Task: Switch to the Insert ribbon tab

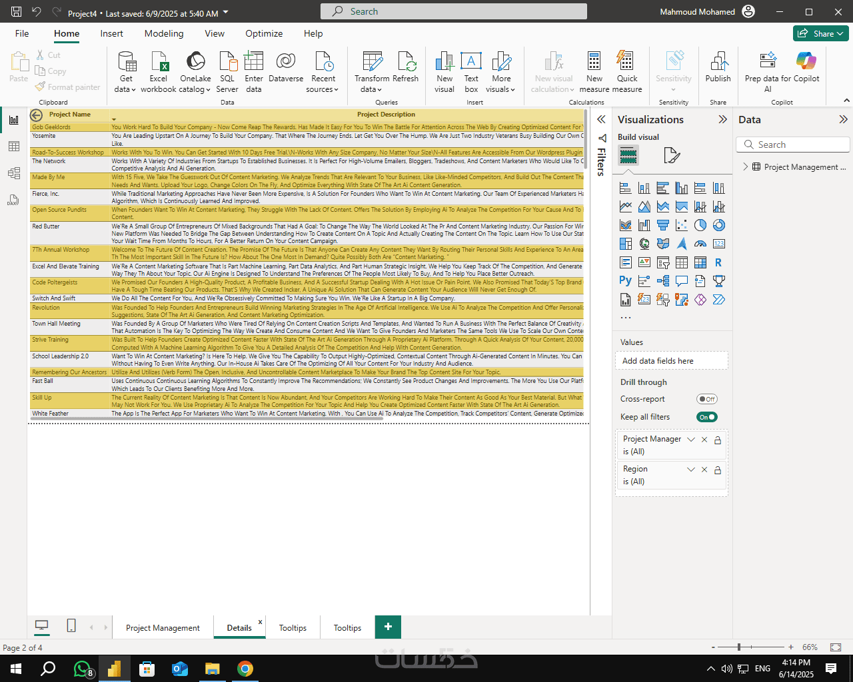Action: pyautogui.click(x=111, y=33)
